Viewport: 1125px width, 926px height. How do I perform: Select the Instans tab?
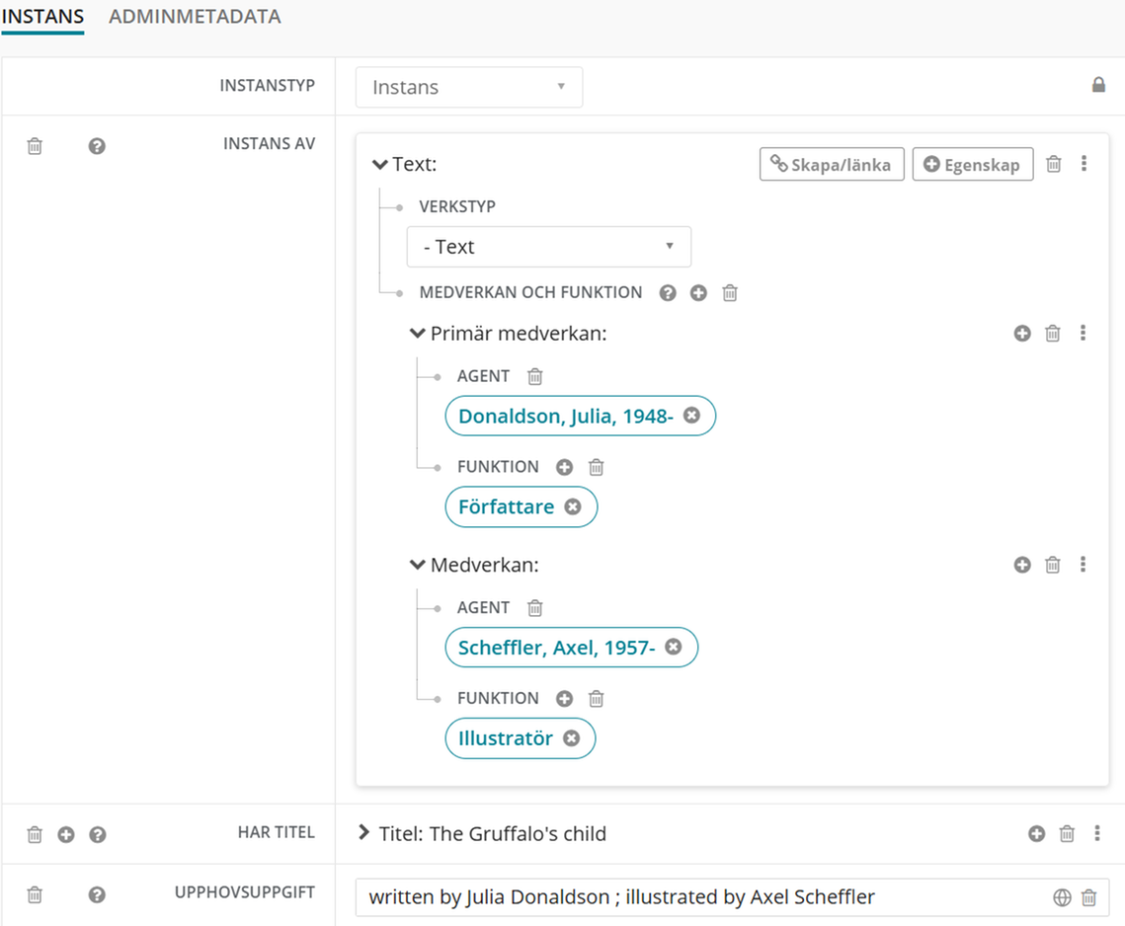[42, 17]
